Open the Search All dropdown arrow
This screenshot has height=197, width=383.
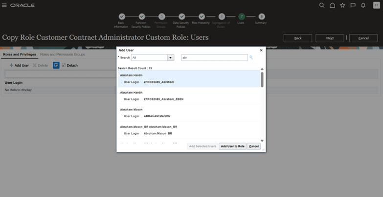point(171,58)
